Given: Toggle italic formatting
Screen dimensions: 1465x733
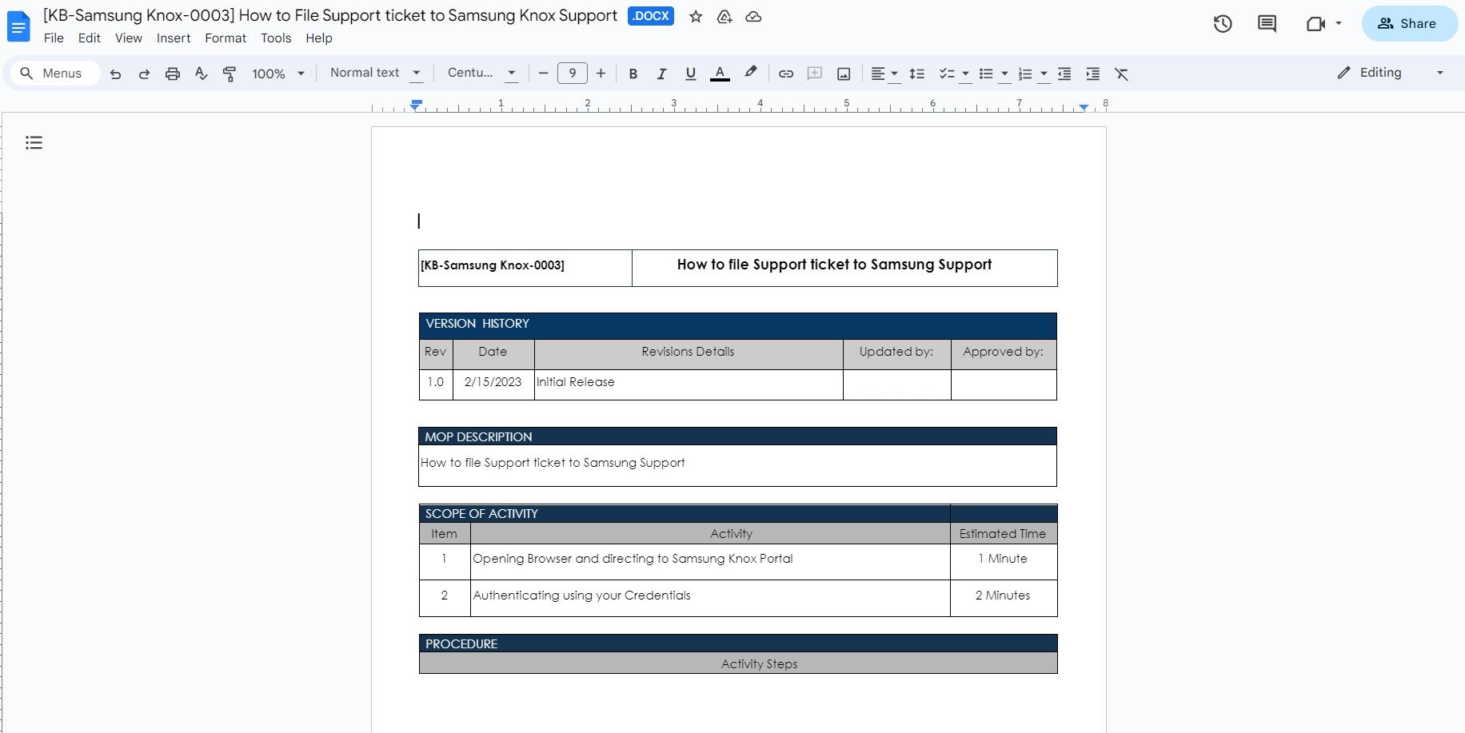Looking at the screenshot, I should click(x=661, y=74).
